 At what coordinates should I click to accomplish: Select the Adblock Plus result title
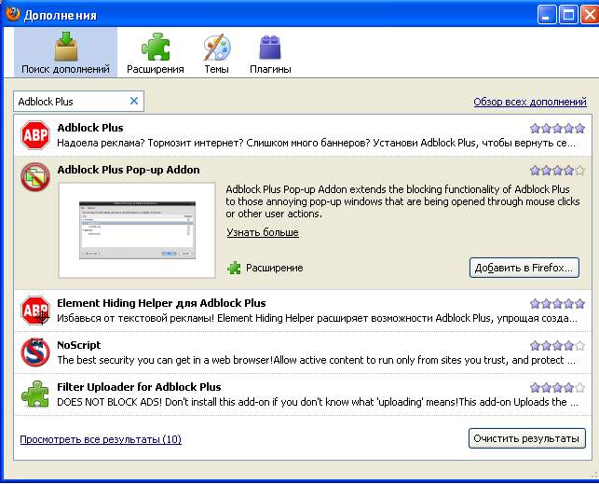90,128
